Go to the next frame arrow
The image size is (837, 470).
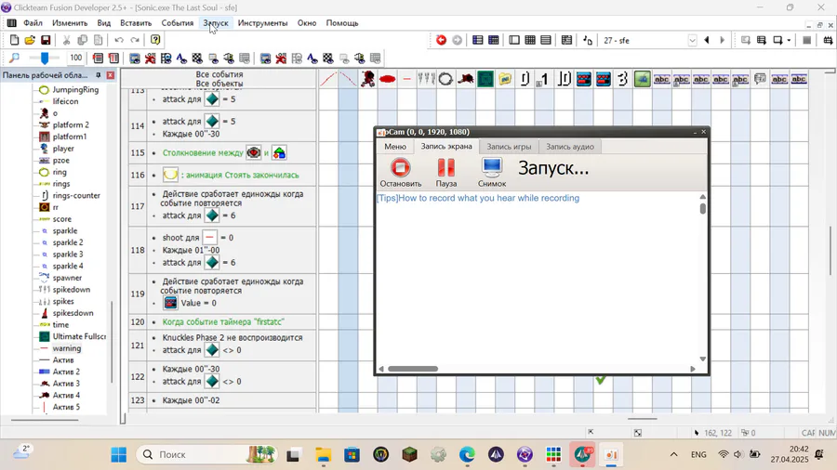(723, 40)
